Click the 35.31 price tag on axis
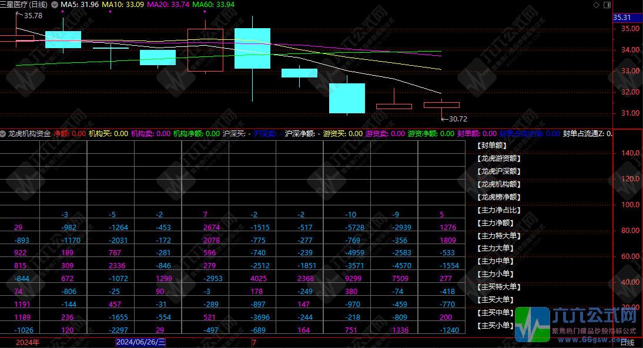Image resolution: width=643 pixels, height=348 pixels. coord(622,18)
